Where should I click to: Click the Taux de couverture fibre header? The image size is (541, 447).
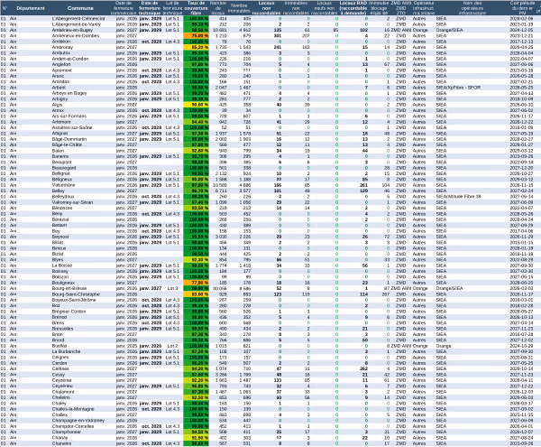(x=195, y=7)
